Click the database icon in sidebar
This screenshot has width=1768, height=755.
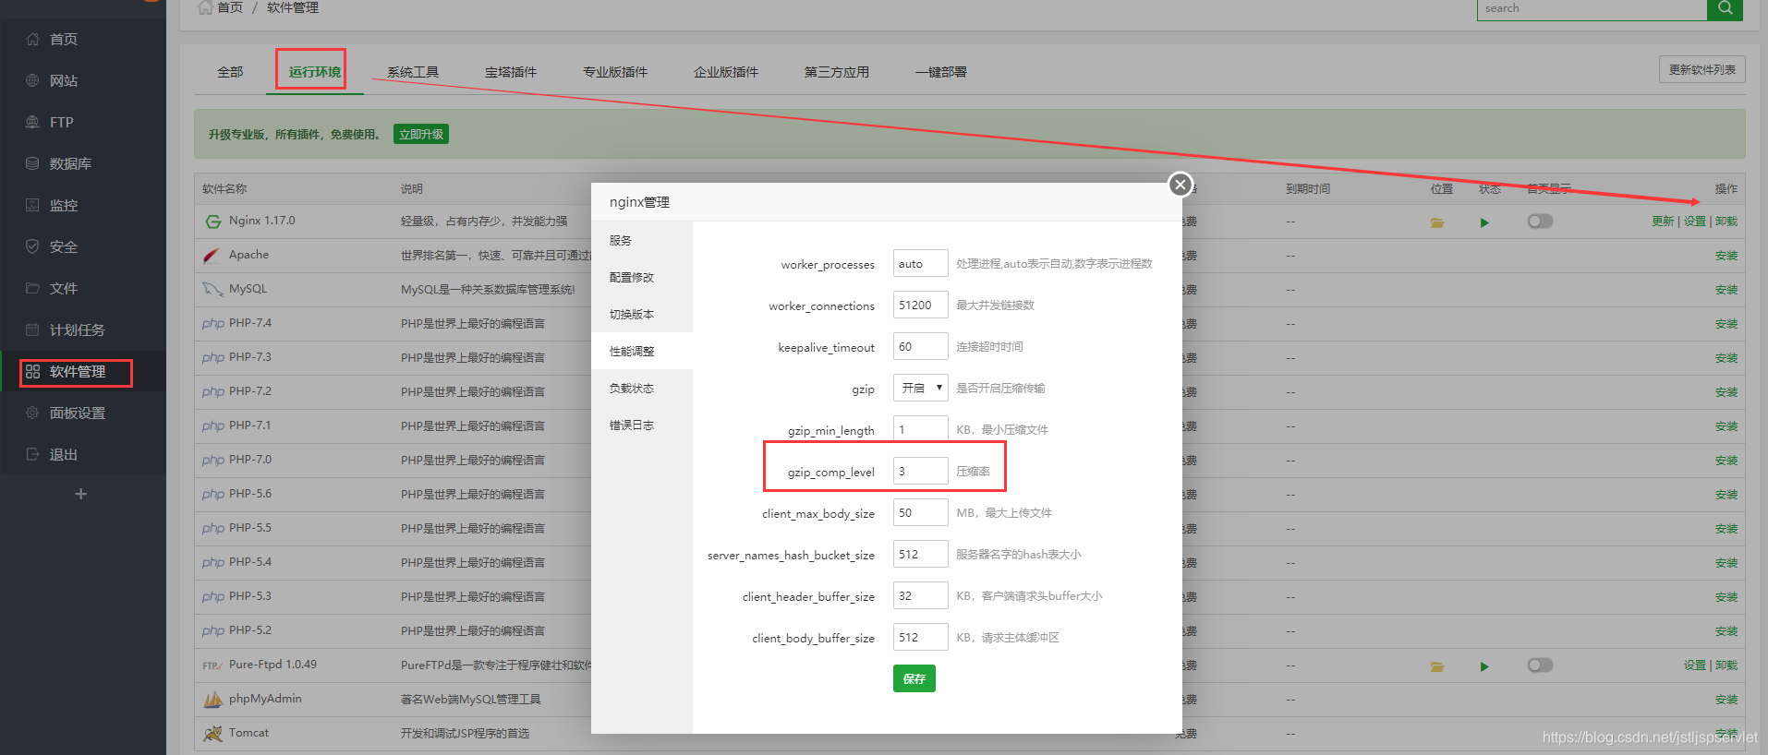[32, 163]
